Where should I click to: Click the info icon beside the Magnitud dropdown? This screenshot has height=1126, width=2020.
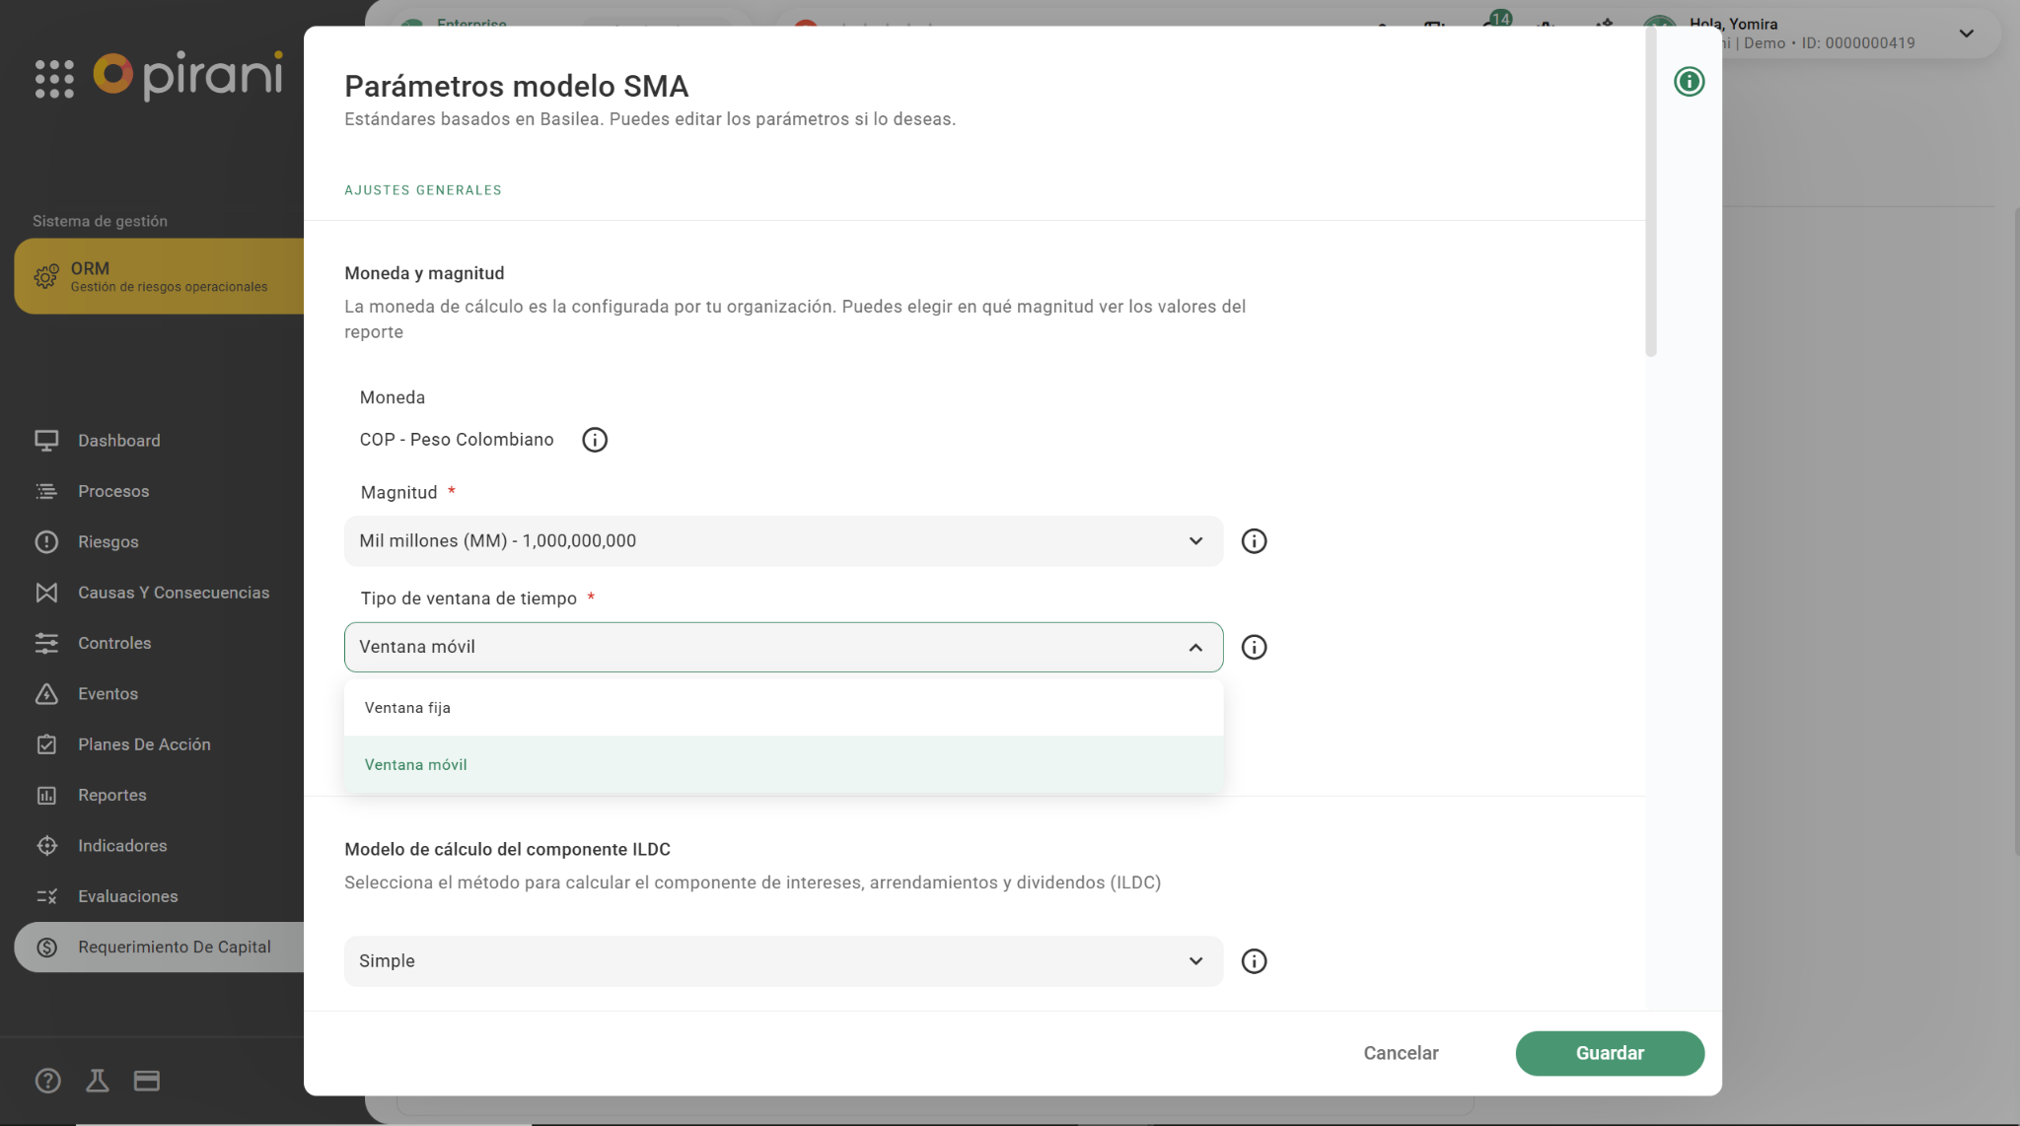point(1254,541)
